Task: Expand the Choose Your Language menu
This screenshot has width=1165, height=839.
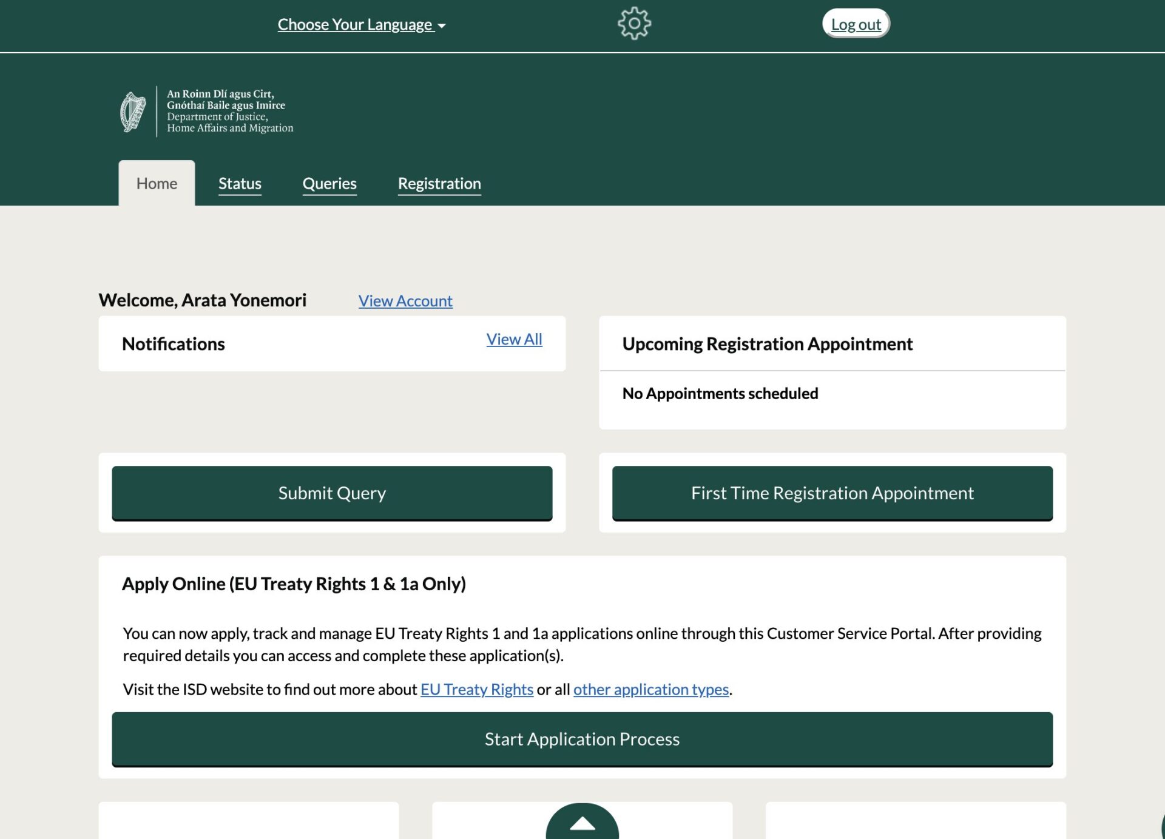Action: point(356,25)
